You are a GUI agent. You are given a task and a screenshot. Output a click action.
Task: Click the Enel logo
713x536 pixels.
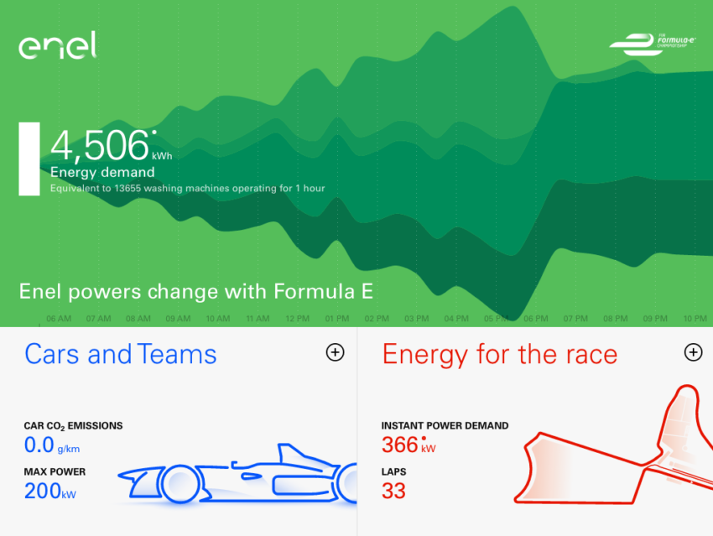(x=57, y=45)
